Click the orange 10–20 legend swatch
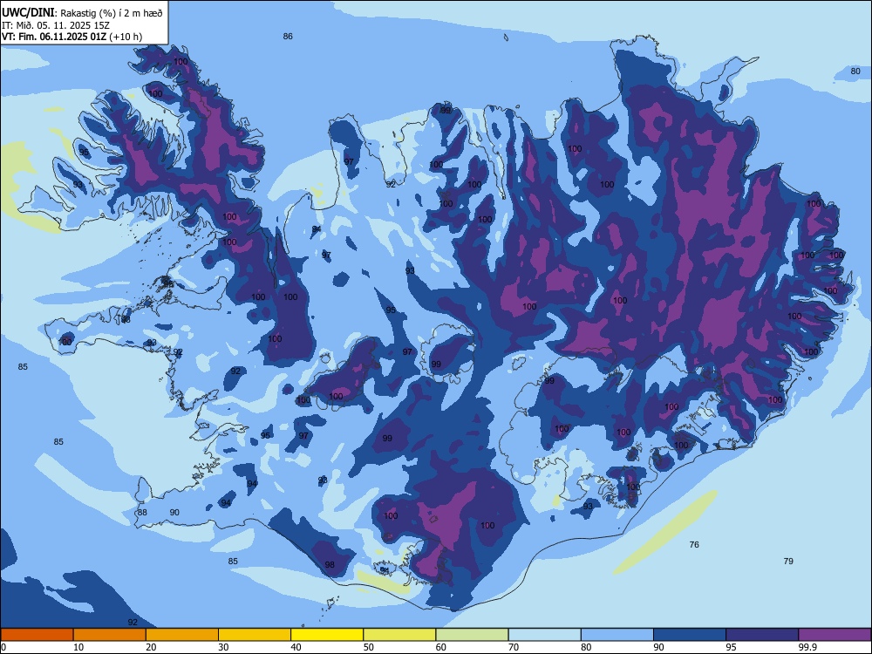The height and width of the screenshot is (654, 872). pos(110,635)
